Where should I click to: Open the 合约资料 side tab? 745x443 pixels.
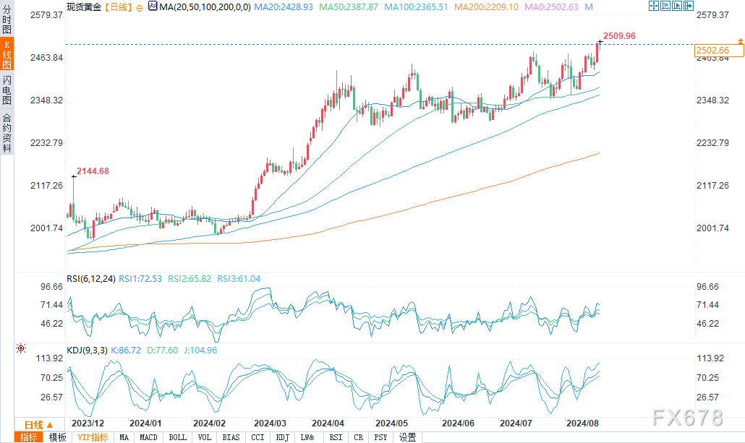[7, 133]
